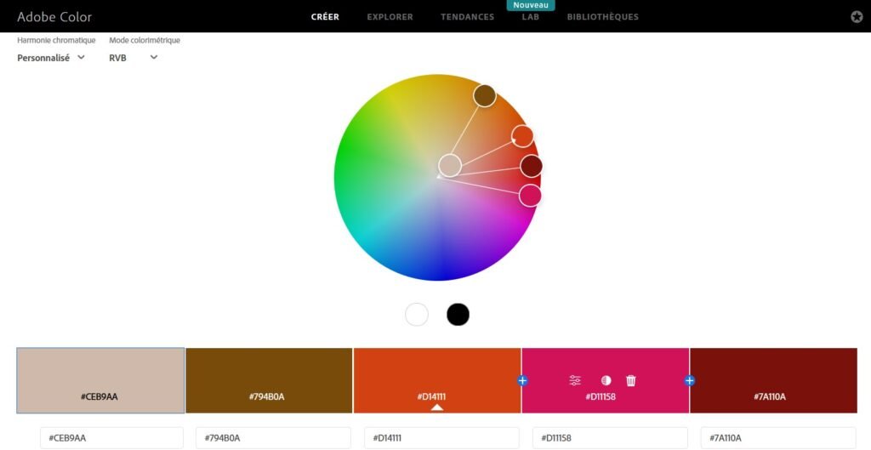Go to the TENDANCES tab
This screenshot has width=871, height=450.
(x=467, y=17)
